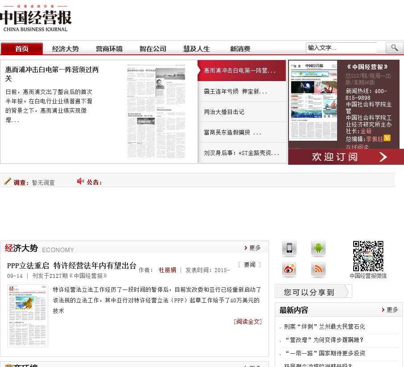Screen dimensions: 404x367
Task: Open the 智在公司 menu
Action: pyautogui.click(x=153, y=49)
